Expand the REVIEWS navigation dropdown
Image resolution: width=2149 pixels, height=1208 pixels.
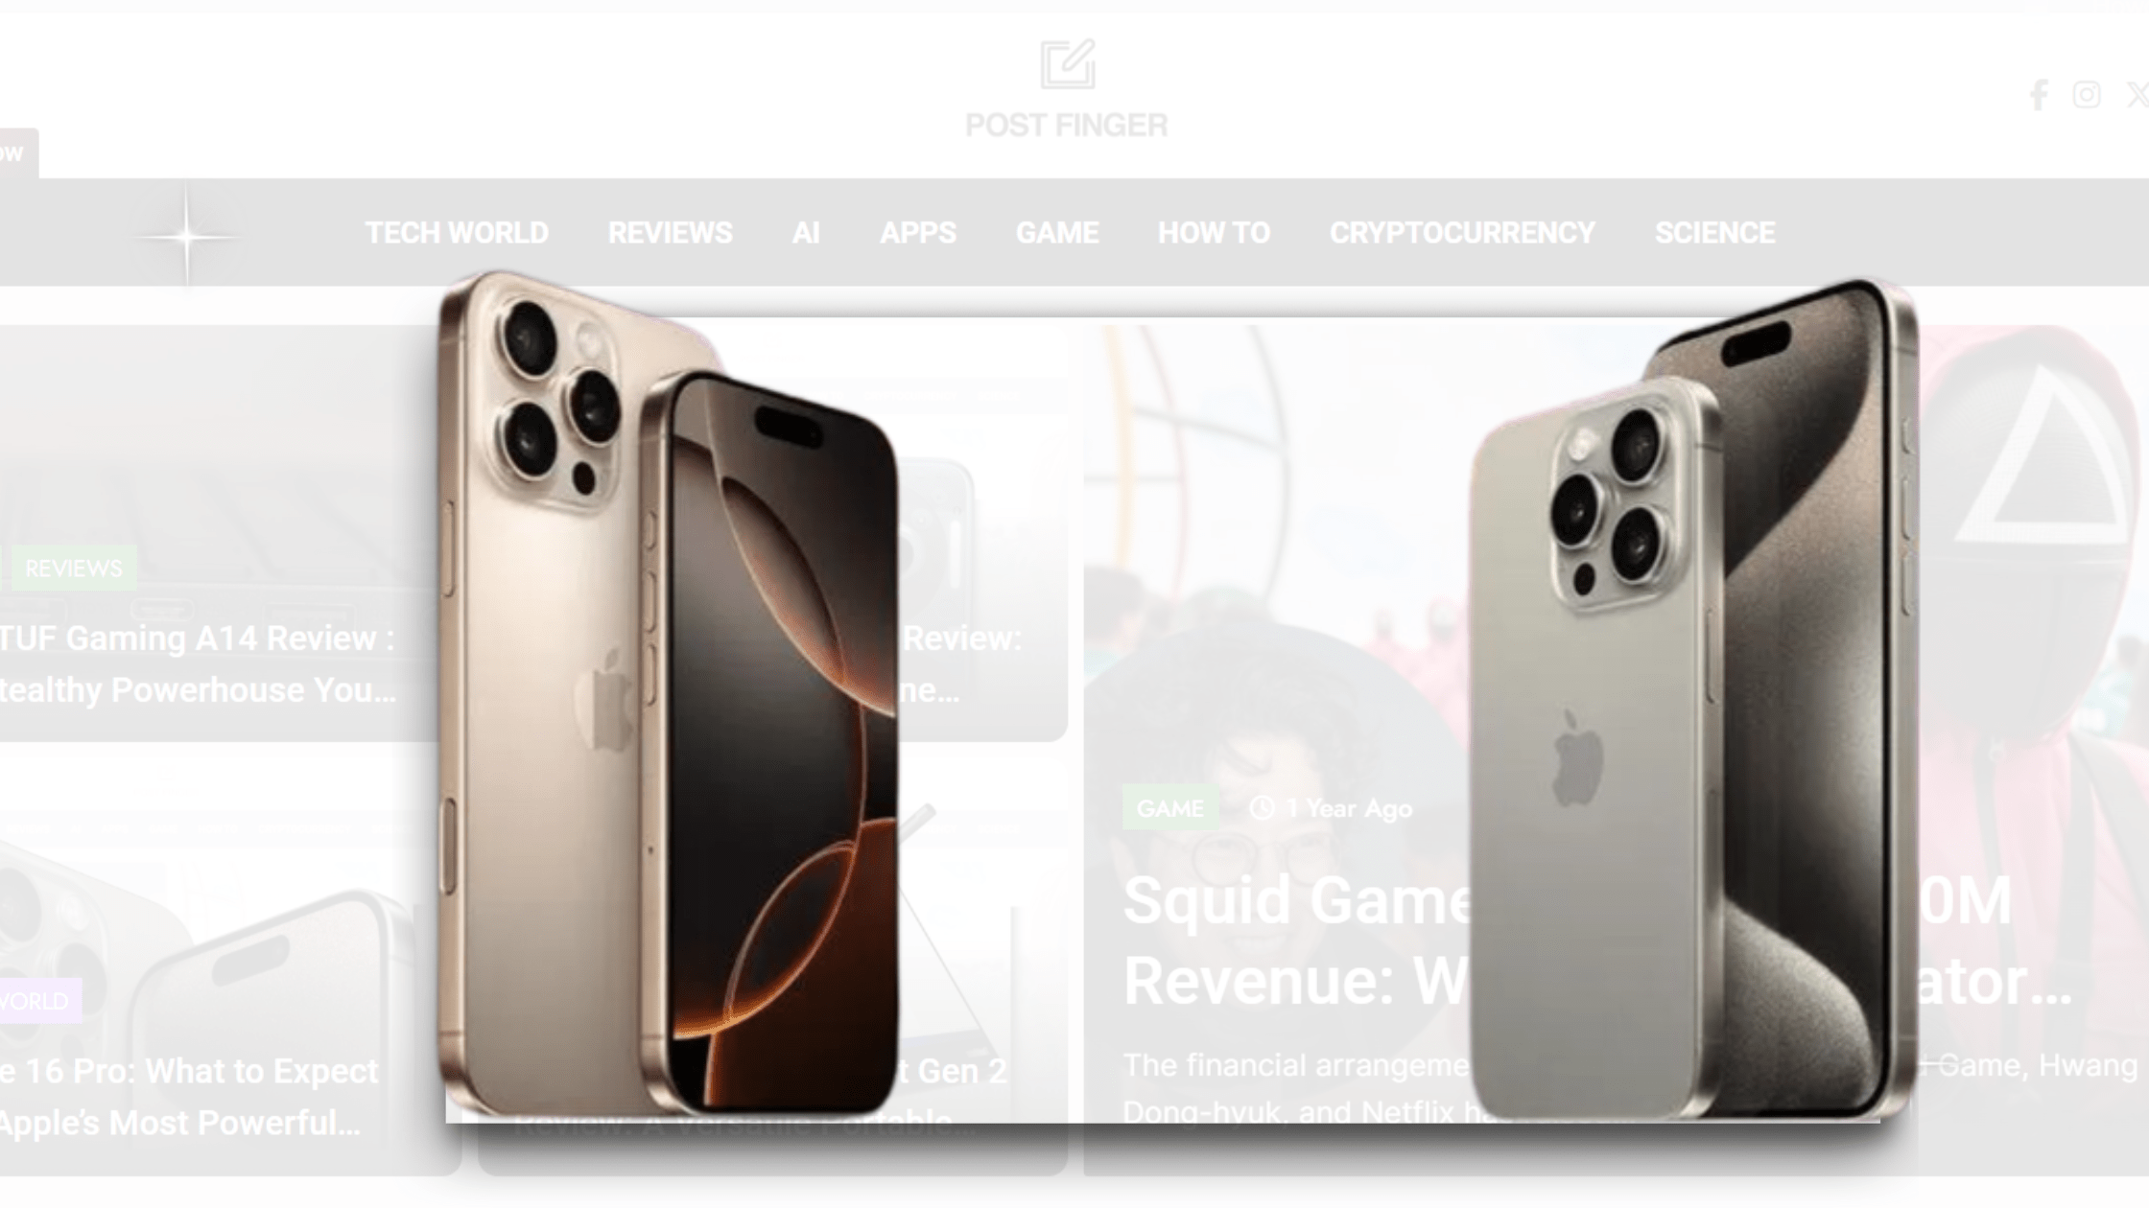(x=670, y=233)
